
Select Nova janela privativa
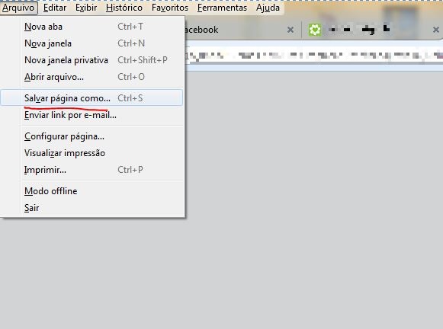point(91,60)
